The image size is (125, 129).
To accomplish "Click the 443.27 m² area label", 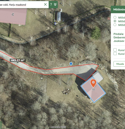I will [18, 60].
